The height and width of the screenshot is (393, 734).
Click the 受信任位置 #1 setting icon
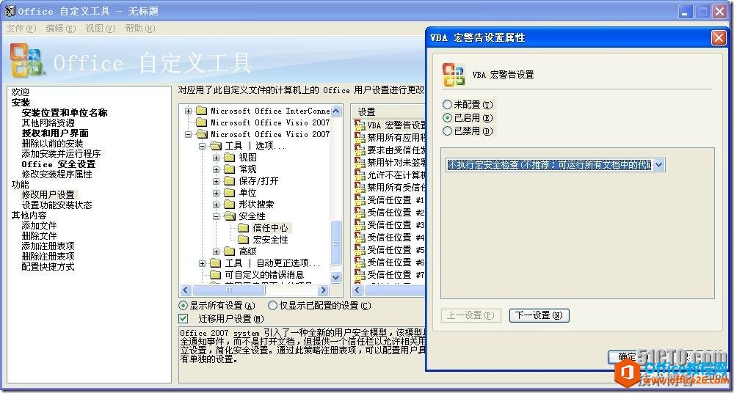click(360, 200)
